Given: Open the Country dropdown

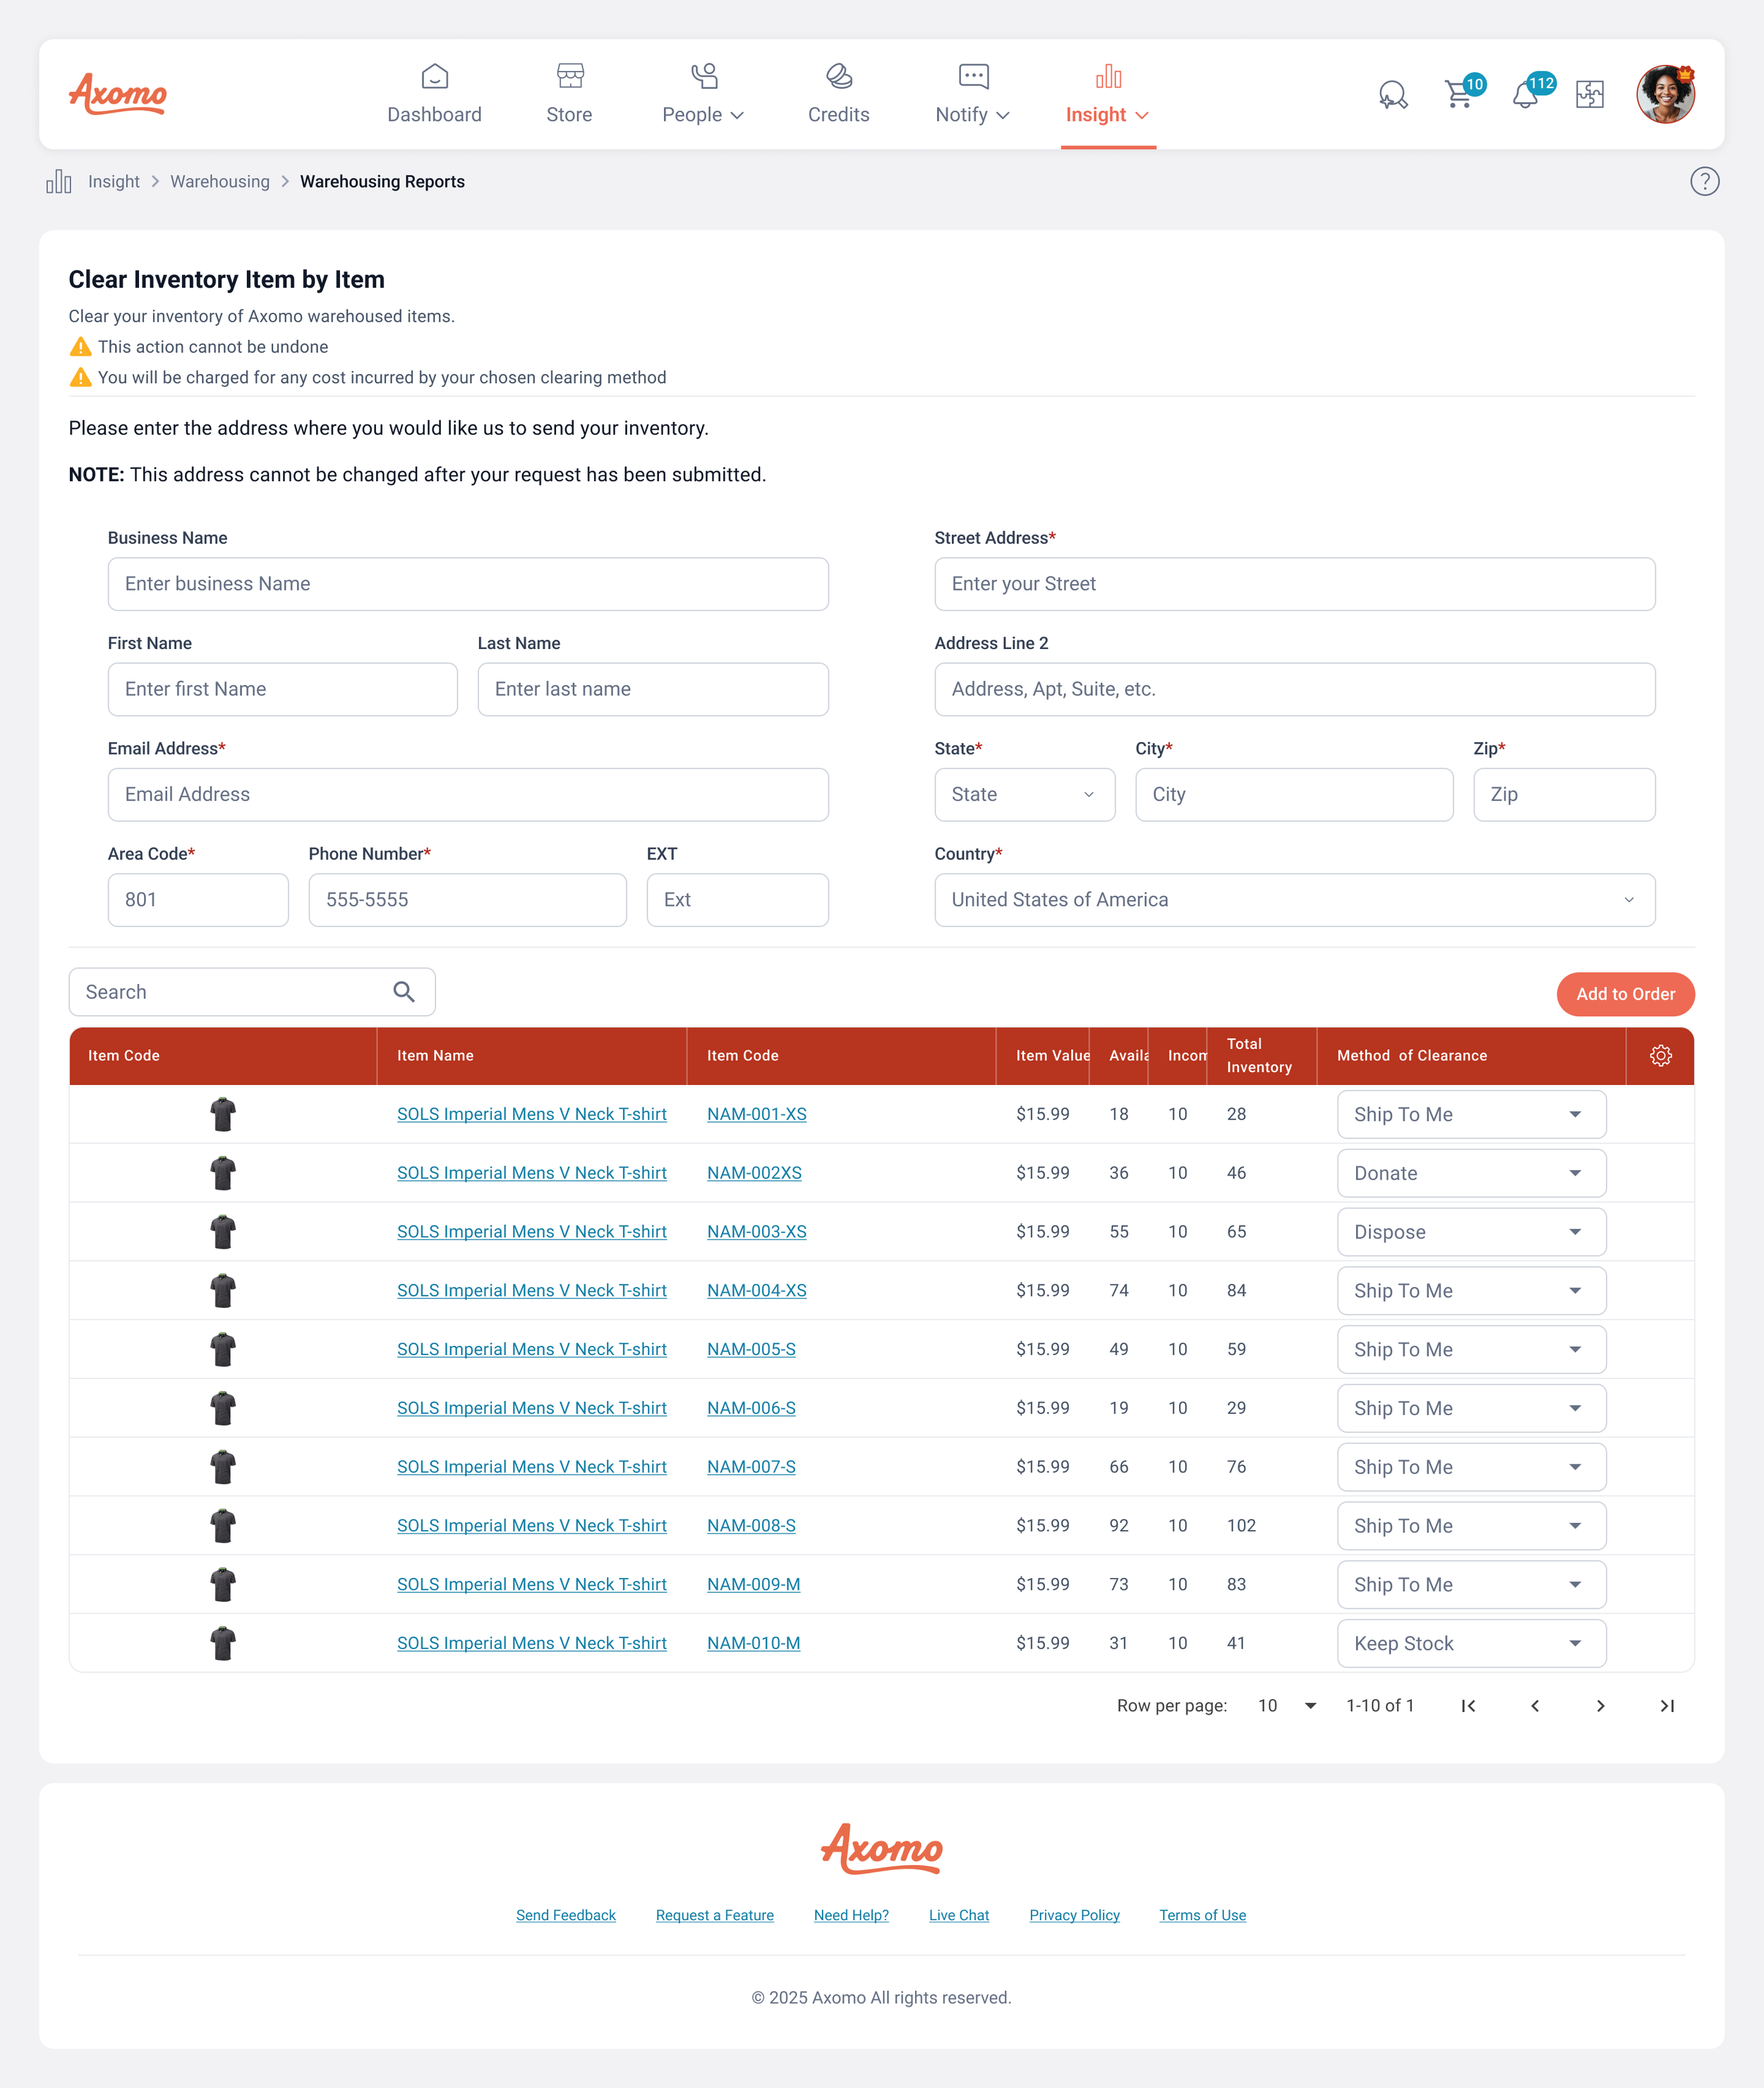Looking at the screenshot, I should (x=1294, y=899).
